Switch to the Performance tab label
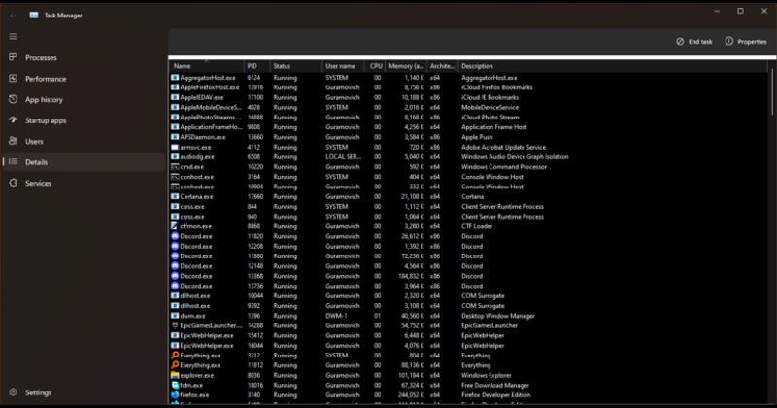777x408 pixels. click(46, 79)
